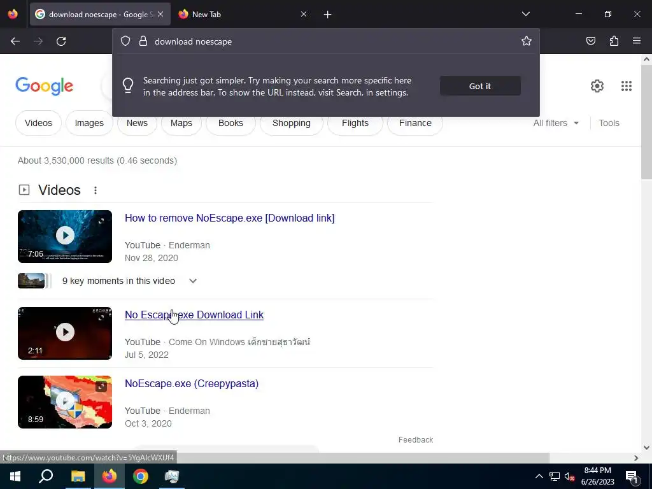Open the Windows Start menu
652x489 pixels.
pos(15,476)
